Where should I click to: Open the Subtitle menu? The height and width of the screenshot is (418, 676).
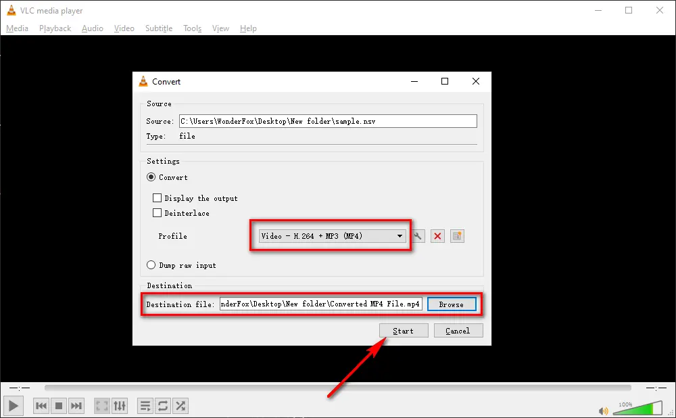coord(159,28)
